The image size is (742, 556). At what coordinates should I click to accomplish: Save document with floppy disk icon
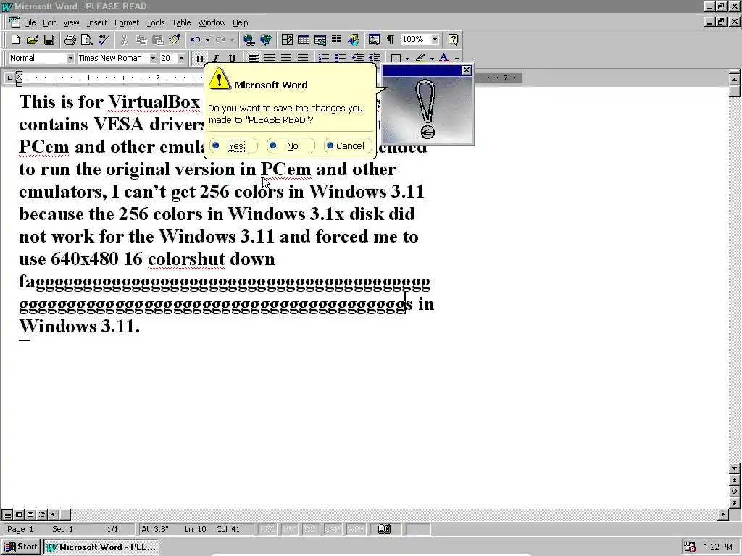click(x=49, y=40)
